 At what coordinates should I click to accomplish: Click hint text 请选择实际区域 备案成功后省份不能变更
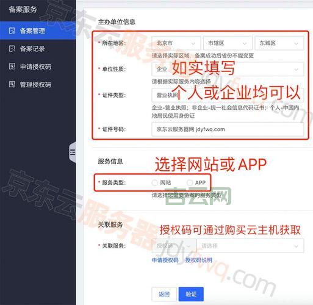[x=203, y=56]
